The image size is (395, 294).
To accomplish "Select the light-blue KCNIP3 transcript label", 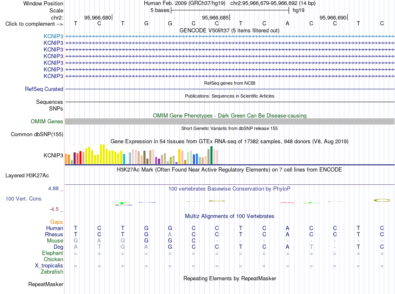I will point(53,36).
